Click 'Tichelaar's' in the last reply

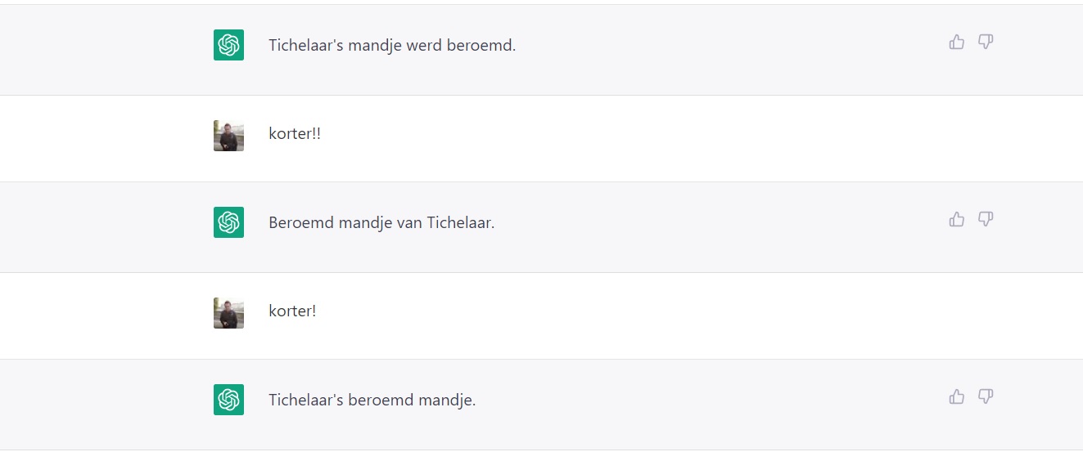[305, 401]
